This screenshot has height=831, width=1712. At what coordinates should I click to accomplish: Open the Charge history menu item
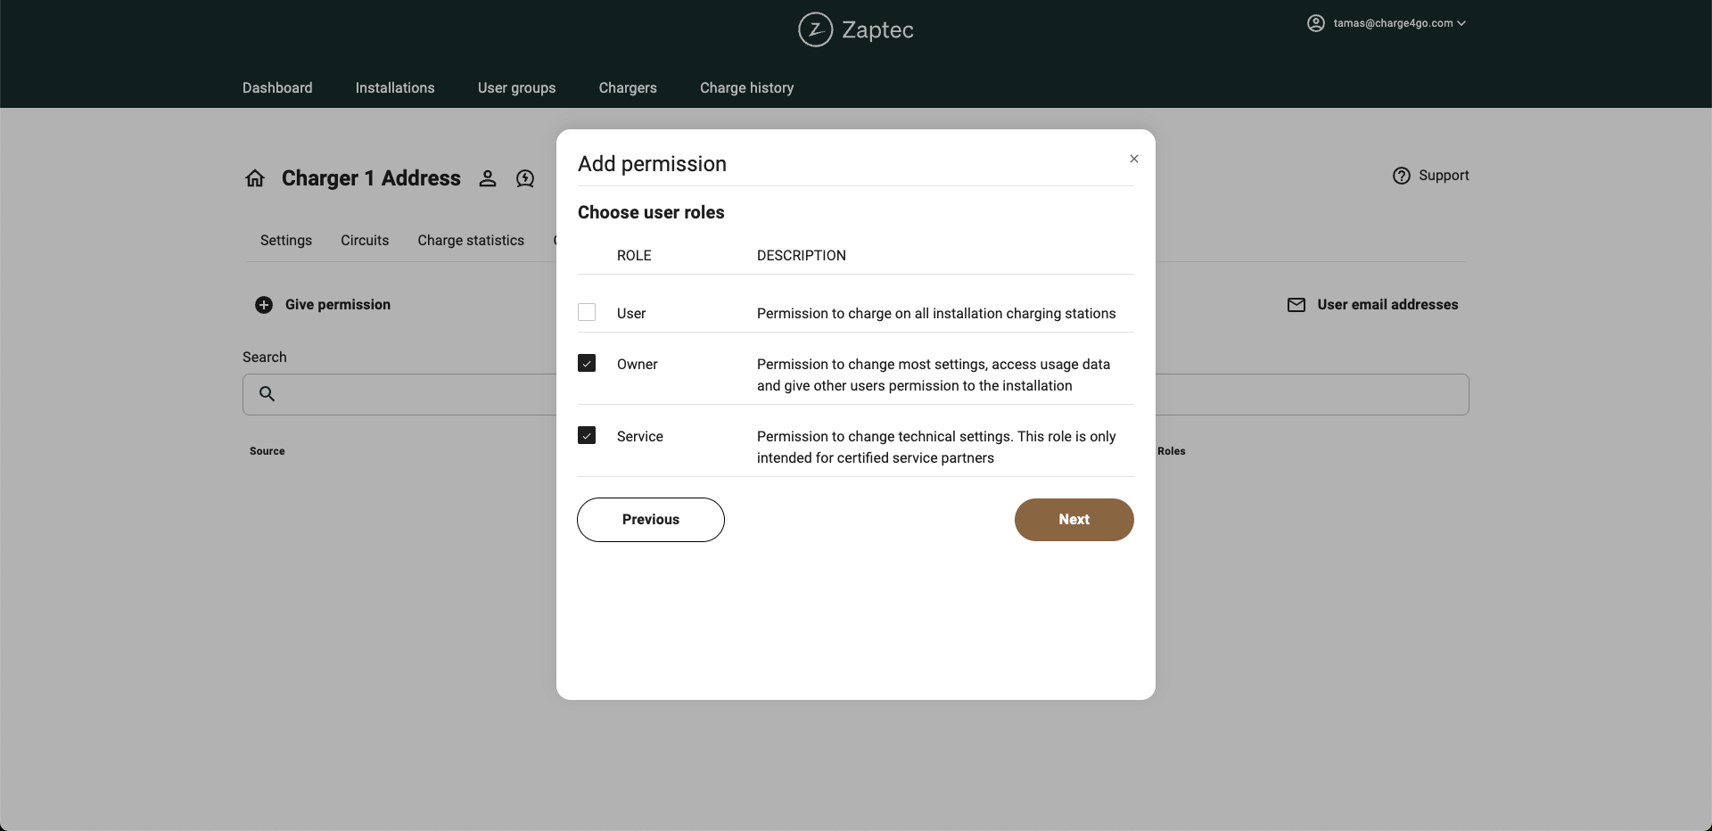[746, 87]
